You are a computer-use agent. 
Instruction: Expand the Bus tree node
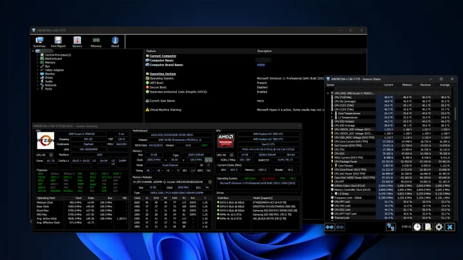37,66
